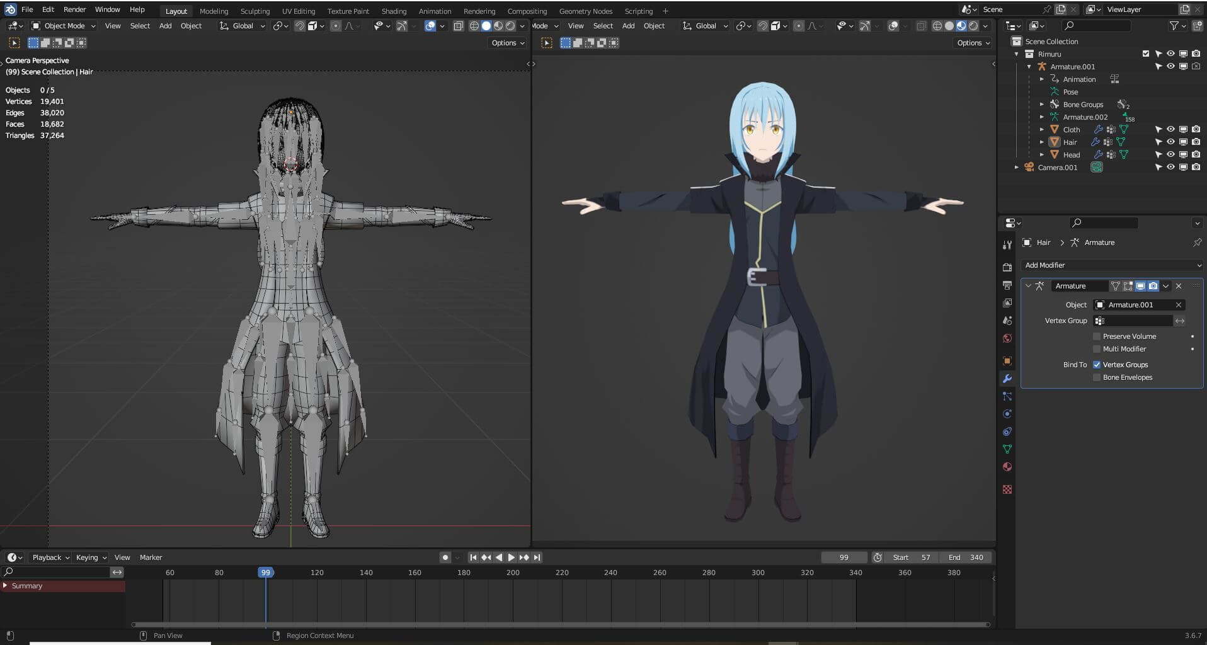Hide the Cloth object in viewport
The height and width of the screenshot is (645, 1207).
click(1170, 129)
